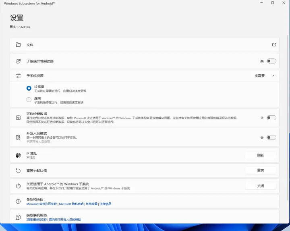
Task: Click the IP 地址 globe icon
Action: coord(18,155)
